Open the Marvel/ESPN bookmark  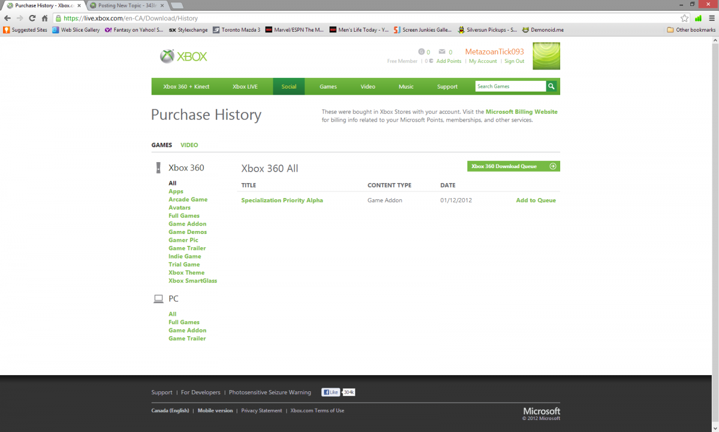point(295,29)
